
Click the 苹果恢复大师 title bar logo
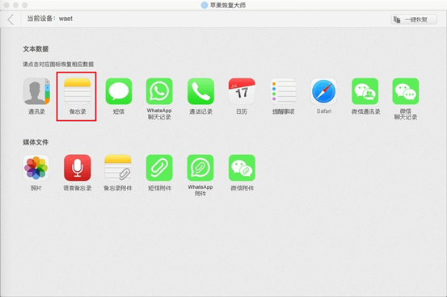pyautogui.click(x=205, y=5)
